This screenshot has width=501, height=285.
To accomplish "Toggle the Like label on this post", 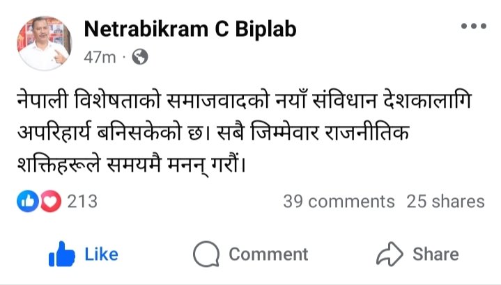I will click(101, 254).
